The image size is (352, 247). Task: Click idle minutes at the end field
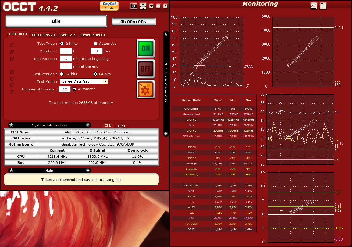(x=66, y=66)
